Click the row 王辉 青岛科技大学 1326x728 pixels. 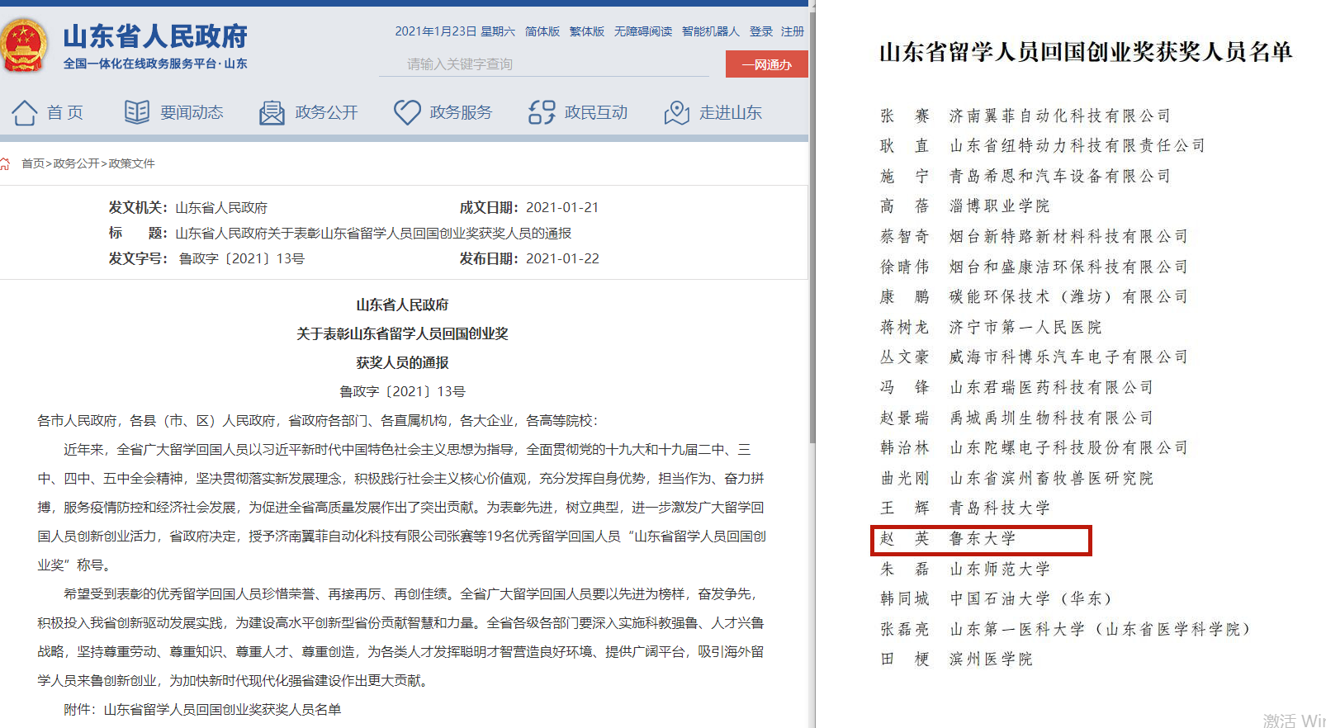click(964, 508)
